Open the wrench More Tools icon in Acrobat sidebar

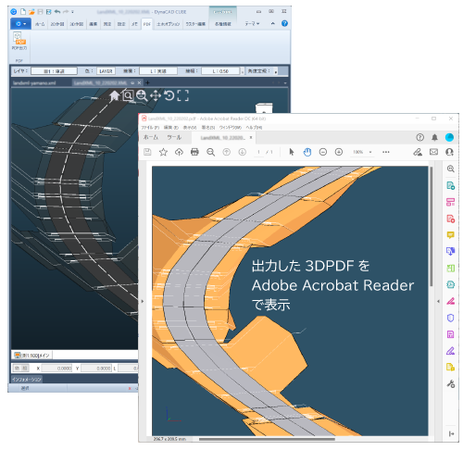pos(450,383)
